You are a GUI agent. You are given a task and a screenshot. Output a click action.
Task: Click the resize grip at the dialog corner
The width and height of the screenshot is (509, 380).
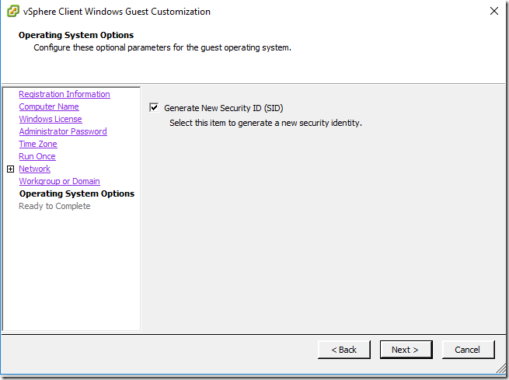[501, 368]
